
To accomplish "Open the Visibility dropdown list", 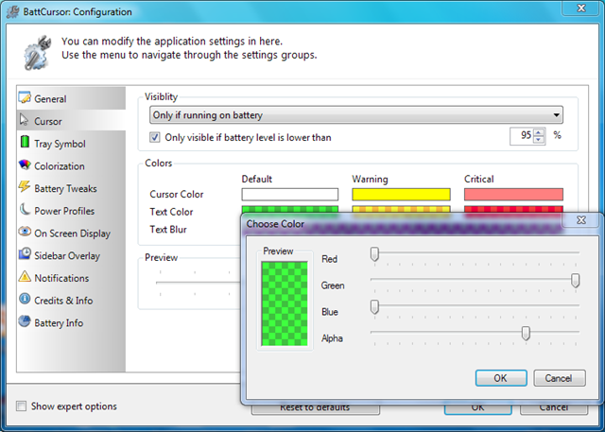I will (356, 115).
